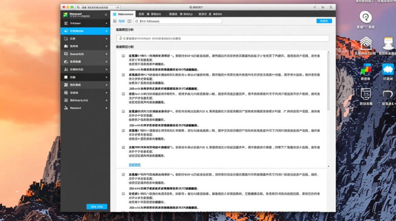
Task: Click the blue button right of the search field
Action: (x=324, y=21)
